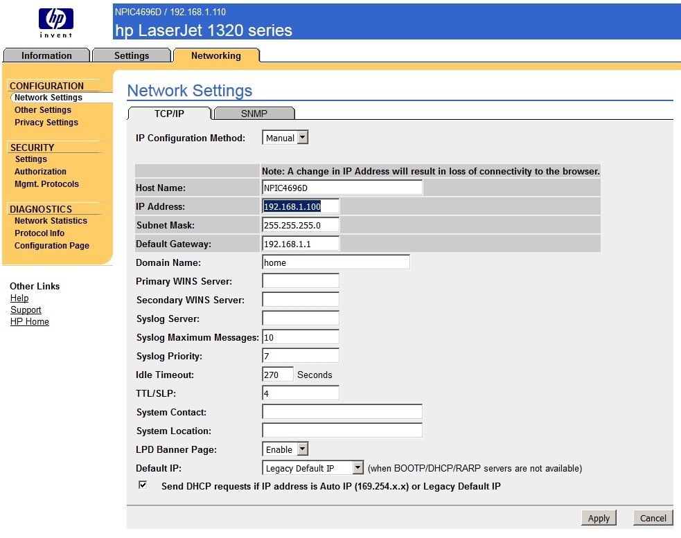Toggle the Send DHCP requests checkbox
Screen dimensions: 681x538
coord(143,485)
